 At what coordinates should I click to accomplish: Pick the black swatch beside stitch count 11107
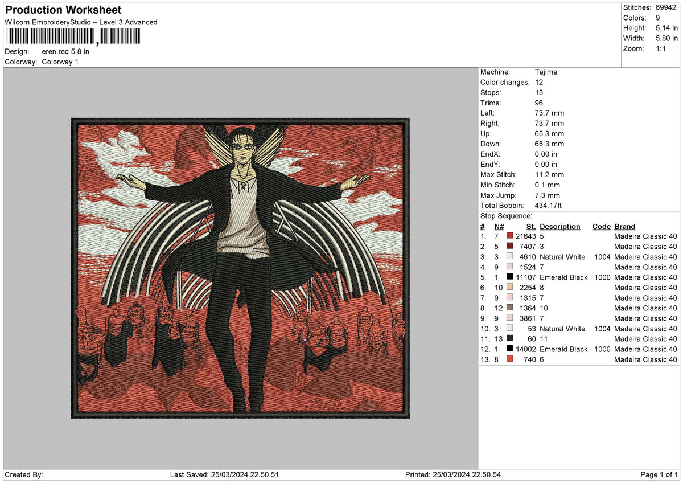(x=509, y=277)
